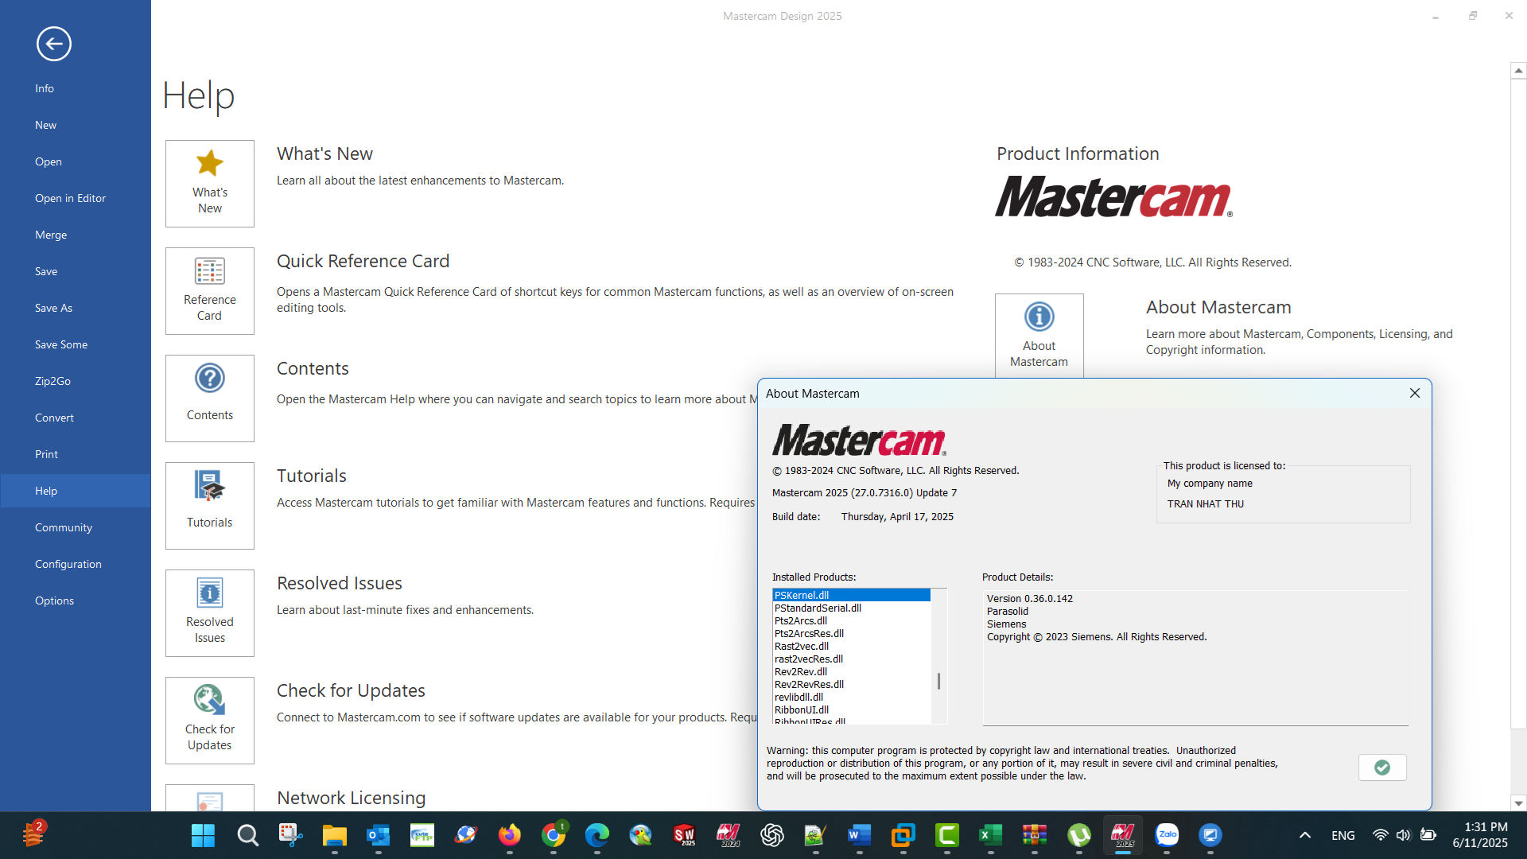
Task: Click the What's New star icon
Action: (x=209, y=165)
